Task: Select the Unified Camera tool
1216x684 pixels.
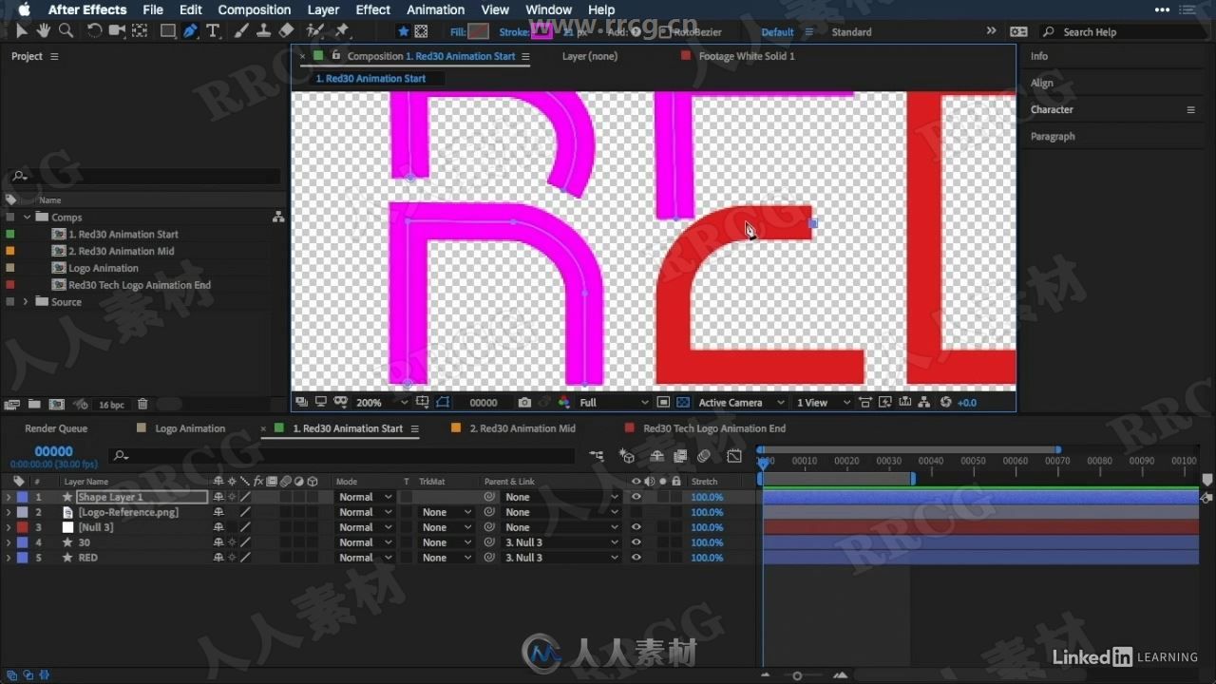Action: [x=117, y=31]
